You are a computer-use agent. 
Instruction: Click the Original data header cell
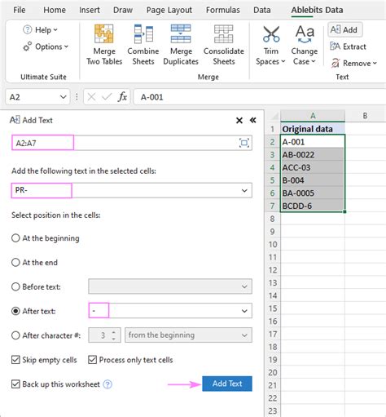pyautogui.click(x=313, y=129)
